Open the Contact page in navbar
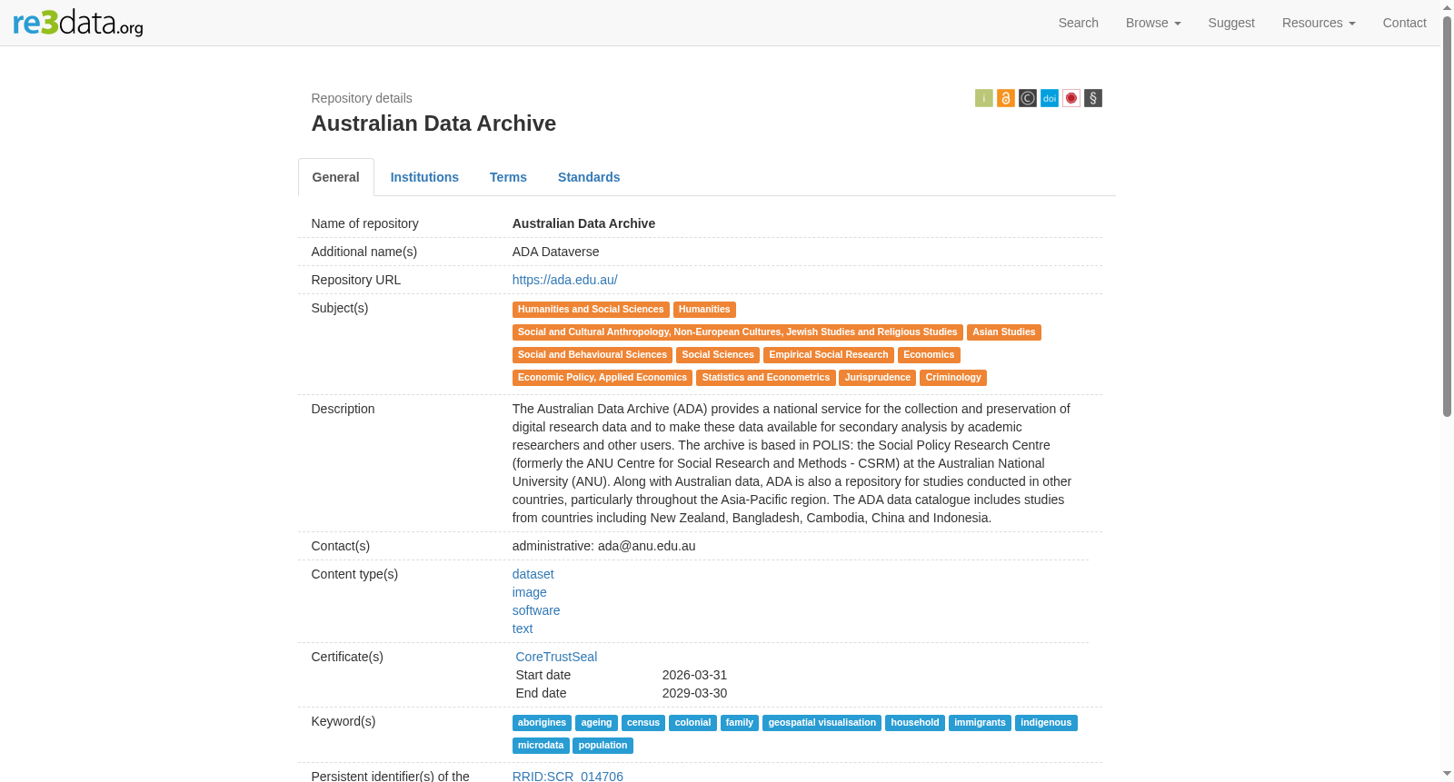Image resolution: width=1454 pixels, height=782 pixels. 1405,23
